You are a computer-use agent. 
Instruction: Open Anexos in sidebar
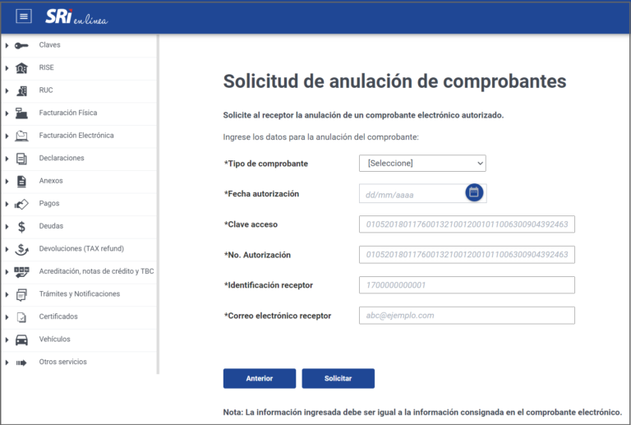click(51, 181)
